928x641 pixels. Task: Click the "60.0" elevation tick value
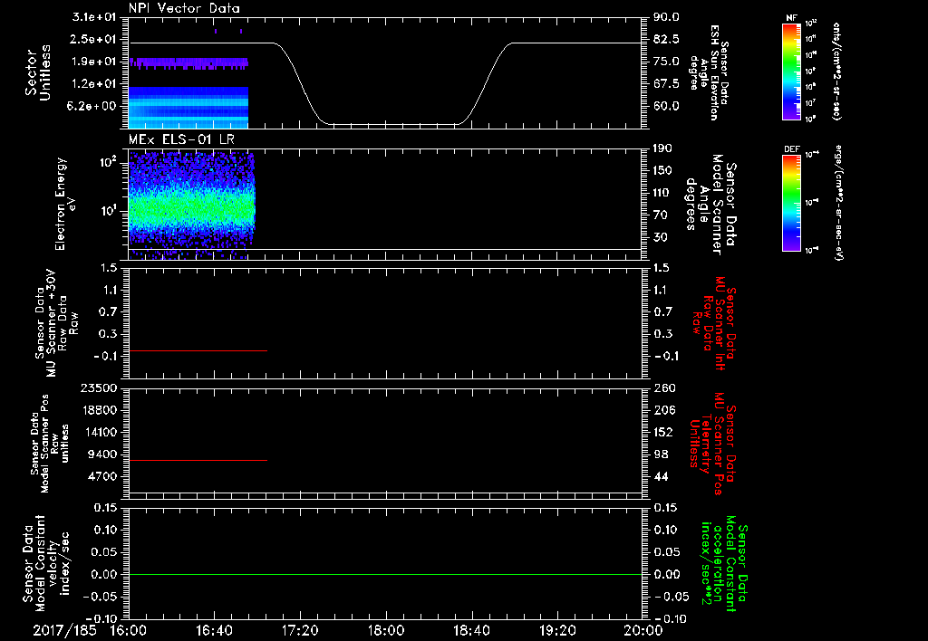[x=666, y=106]
